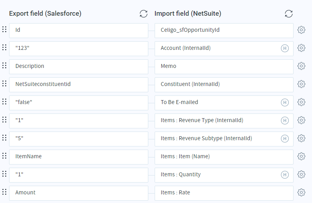
Task: Edit the Items : Item (Name) import field
Action: 224,157
